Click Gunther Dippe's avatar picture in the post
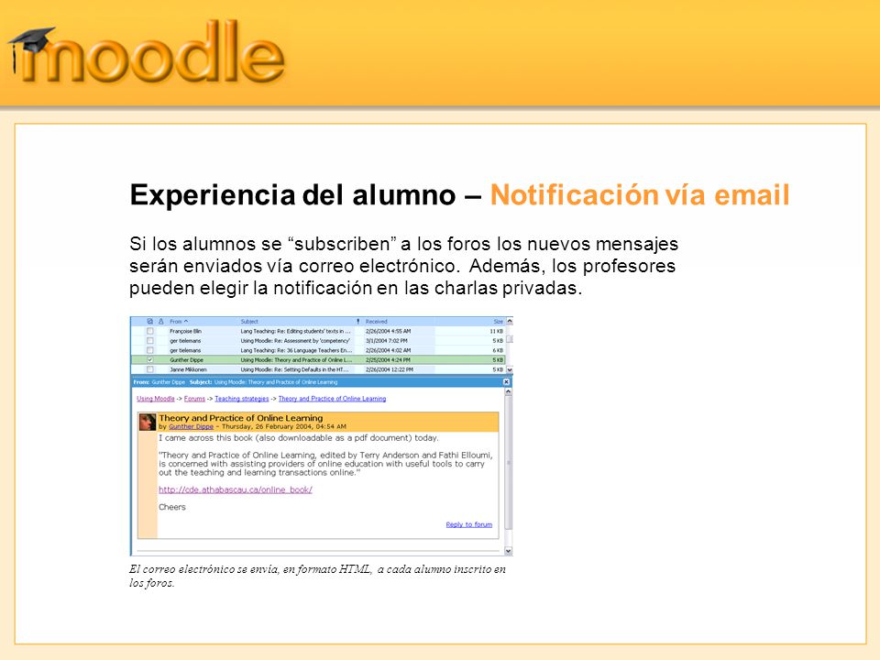 pyautogui.click(x=148, y=422)
